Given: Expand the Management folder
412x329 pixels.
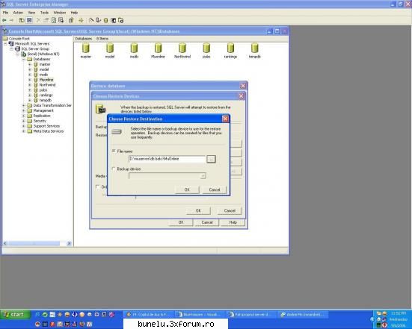Looking at the screenshot, I should (24, 110).
